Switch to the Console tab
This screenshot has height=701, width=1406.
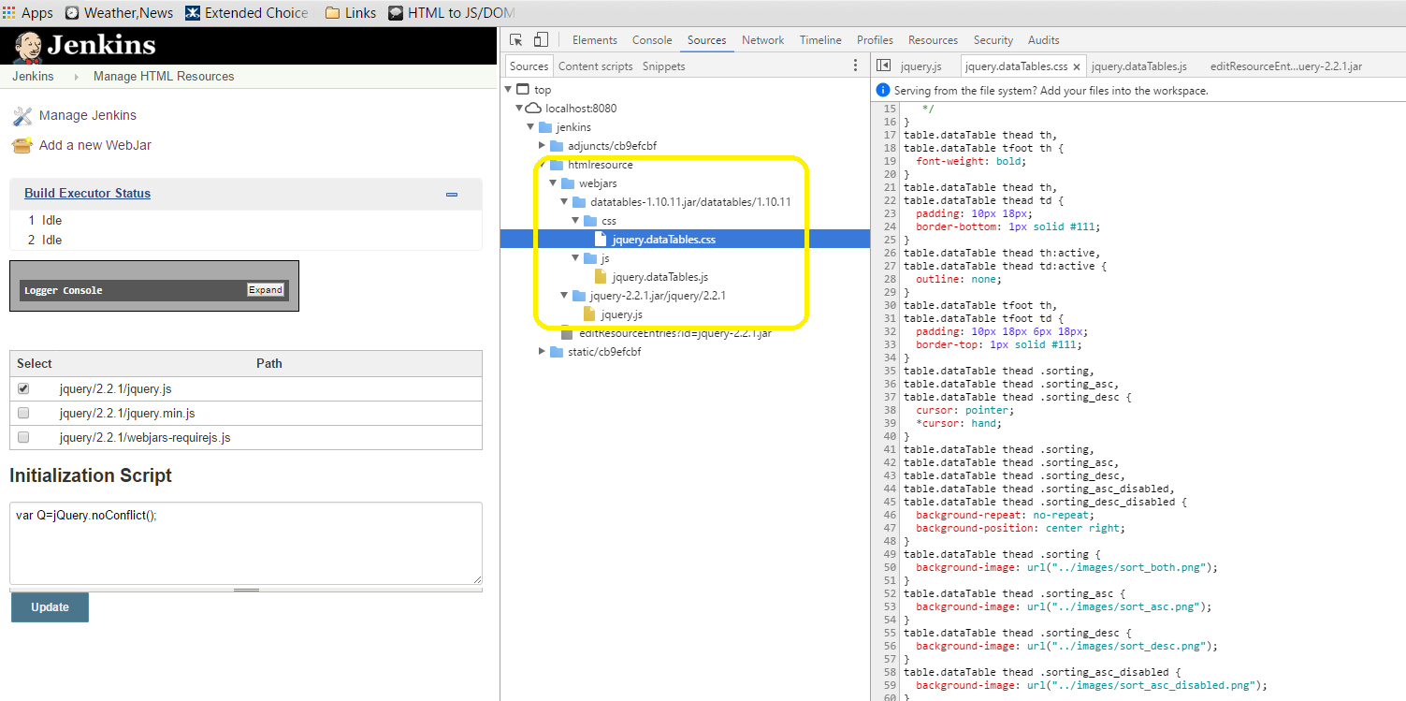point(652,40)
